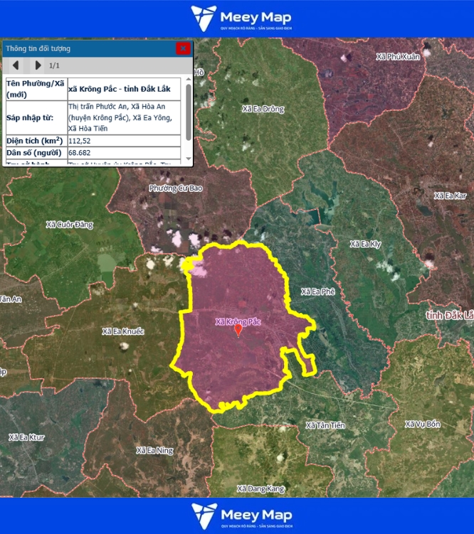474x534 pixels.
Task: Go to the previous object with left arrow
Action: pyautogui.click(x=16, y=65)
